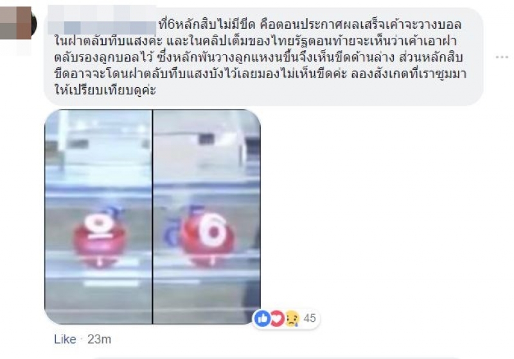Open the attached lottery ball comparison image

pos(152,217)
